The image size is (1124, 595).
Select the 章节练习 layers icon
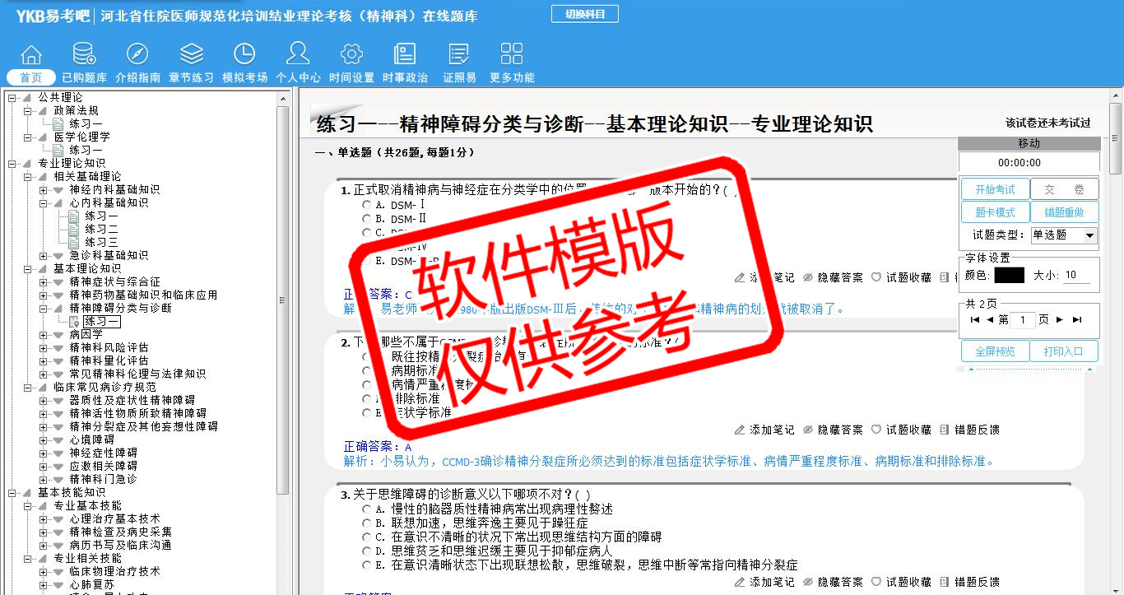click(191, 54)
